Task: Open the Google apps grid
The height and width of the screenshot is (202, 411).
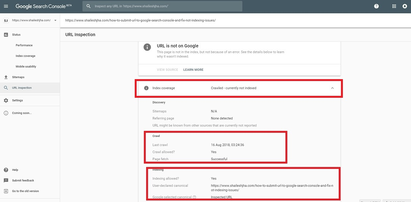Action: [394, 6]
